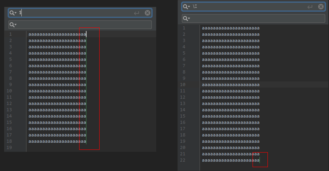Place cursor in line 8 text, right editor

pyautogui.click(x=231, y=72)
